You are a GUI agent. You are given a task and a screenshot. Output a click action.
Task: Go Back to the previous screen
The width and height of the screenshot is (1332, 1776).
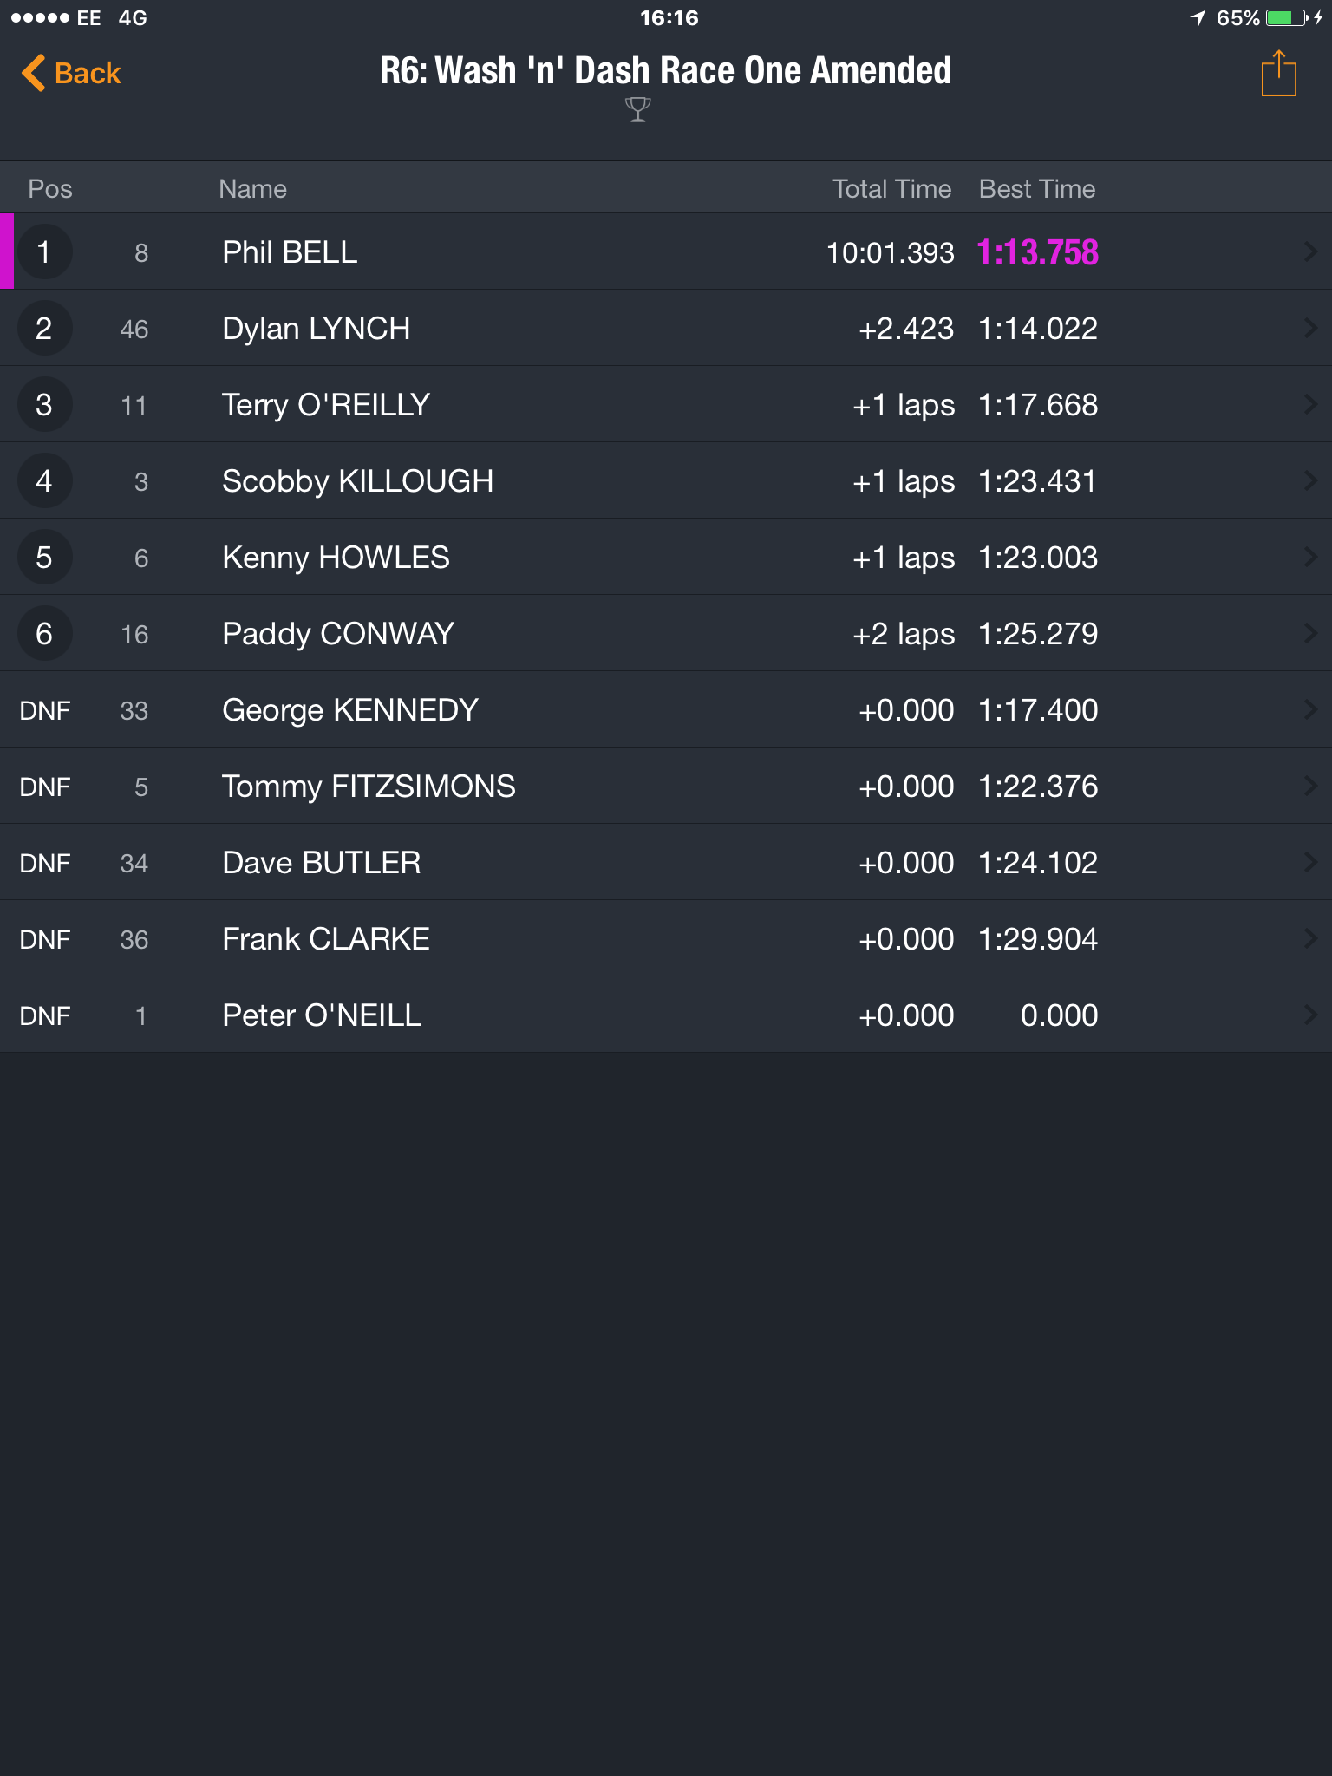(x=71, y=73)
